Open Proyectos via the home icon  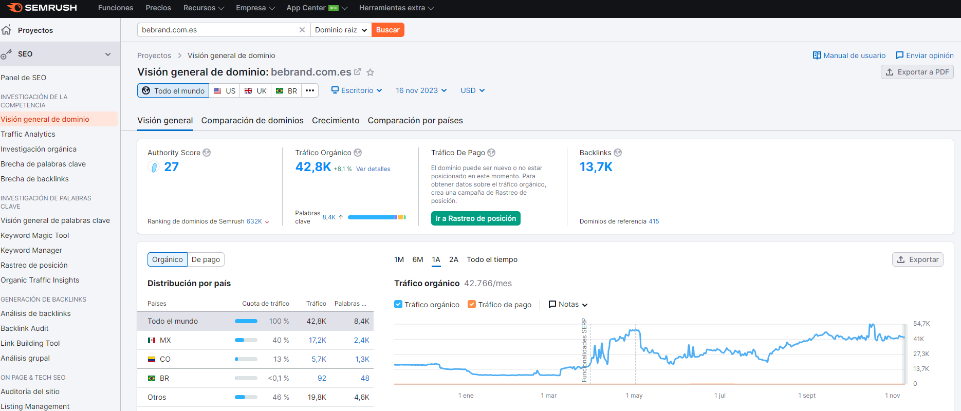[6, 30]
